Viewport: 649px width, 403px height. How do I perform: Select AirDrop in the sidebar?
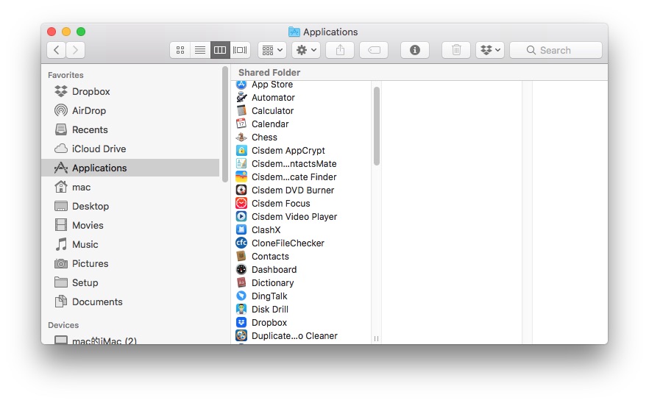(x=130, y=110)
